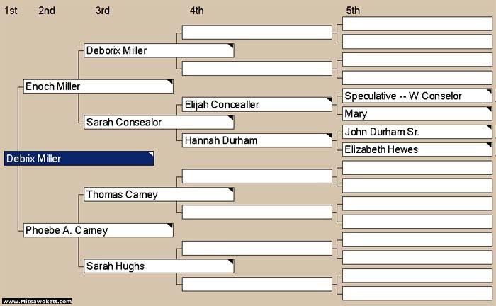Select the highlighted Debrix Miller box

[79, 159]
